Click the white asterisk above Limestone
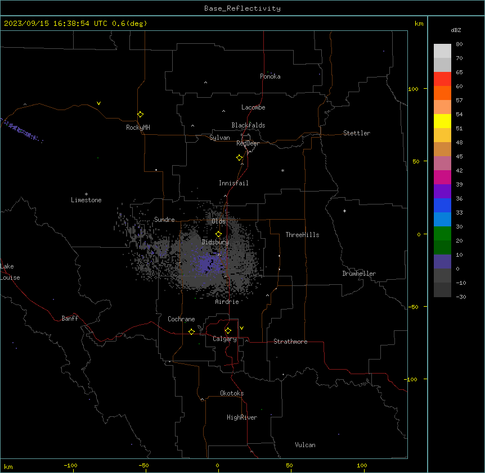Viewport: 485px width, 473px height. pyautogui.click(x=86, y=194)
